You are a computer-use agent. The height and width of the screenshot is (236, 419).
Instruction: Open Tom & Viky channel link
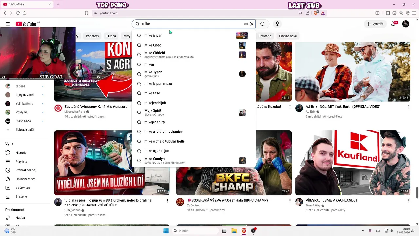[313, 206]
